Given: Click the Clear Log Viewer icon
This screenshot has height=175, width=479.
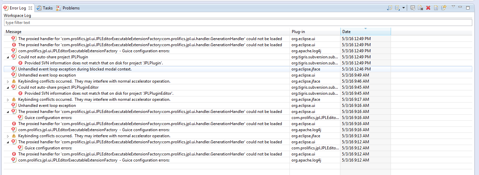Looking at the screenshot, I should tap(420, 8).
